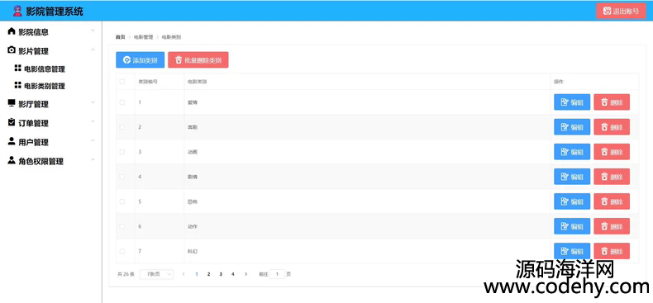The image size is (653, 303).
Task: Toggle the select-all checkbox in table header
Action: pyautogui.click(x=122, y=82)
